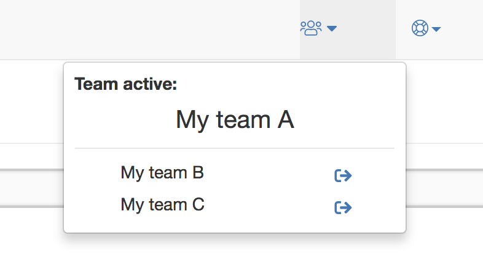Click navbar area right of the help caret

[x=463, y=30]
